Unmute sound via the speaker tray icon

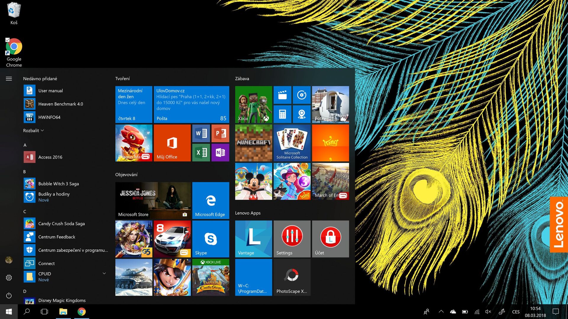click(x=488, y=311)
